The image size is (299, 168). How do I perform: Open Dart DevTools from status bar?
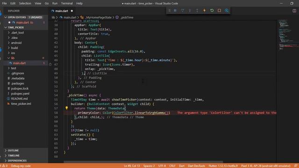point(196,166)
